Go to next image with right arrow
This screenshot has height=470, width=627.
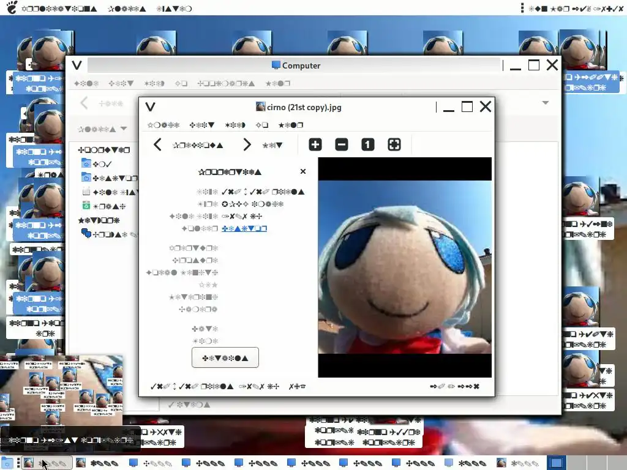pos(247,144)
